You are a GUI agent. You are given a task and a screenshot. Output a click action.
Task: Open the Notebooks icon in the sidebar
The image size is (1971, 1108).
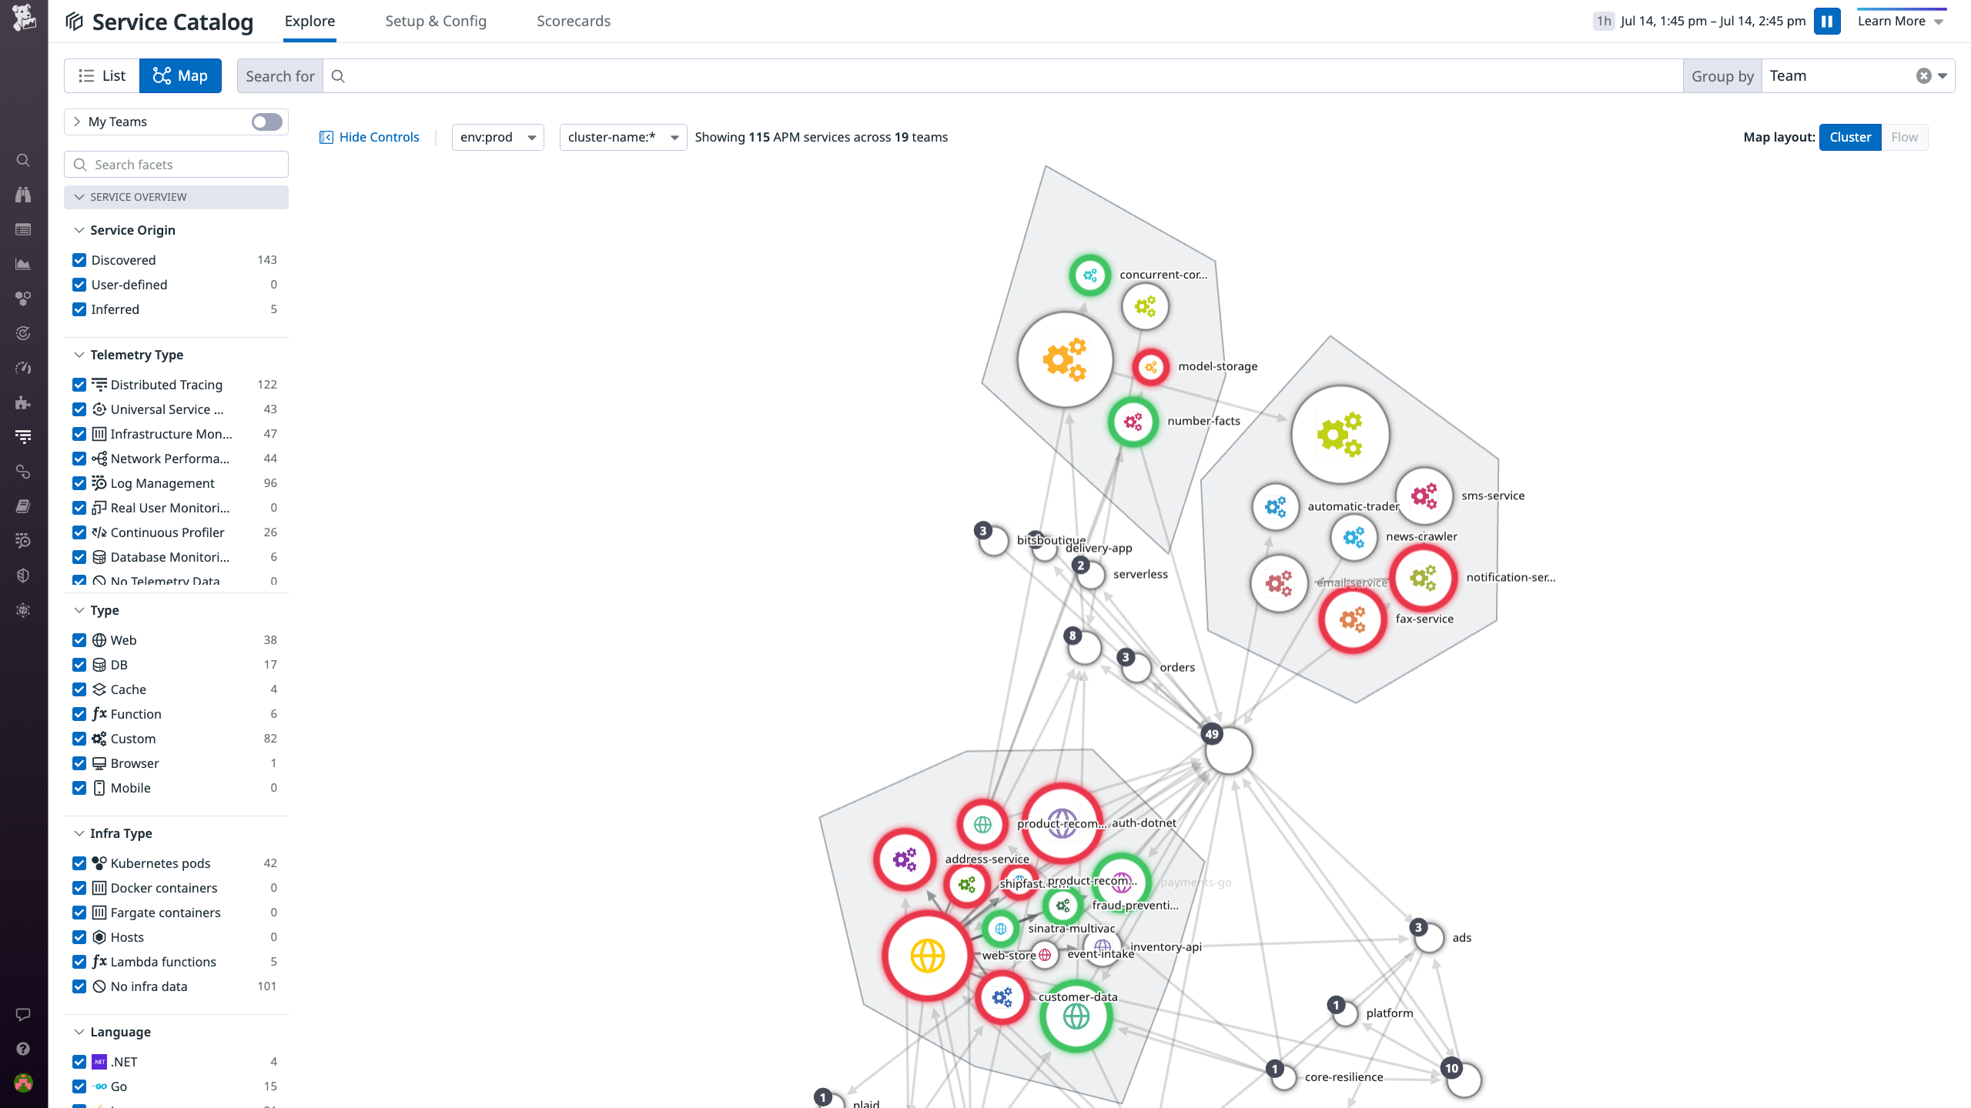click(x=22, y=506)
